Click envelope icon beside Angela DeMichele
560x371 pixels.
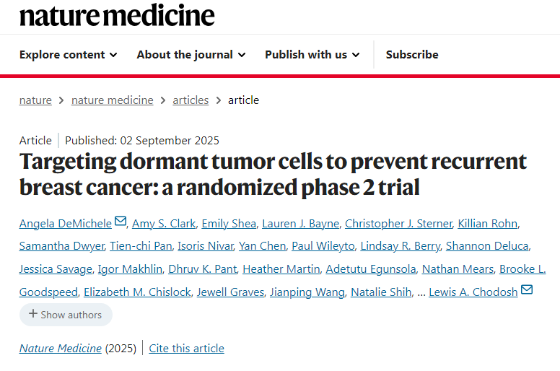click(121, 221)
